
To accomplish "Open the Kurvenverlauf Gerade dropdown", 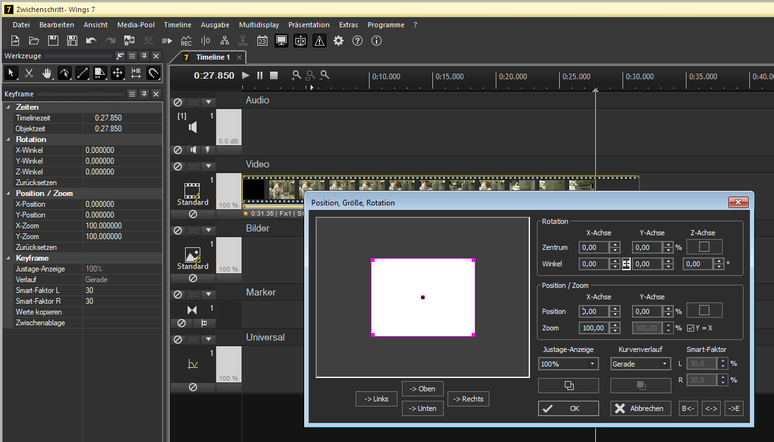I will pos(641,364).
